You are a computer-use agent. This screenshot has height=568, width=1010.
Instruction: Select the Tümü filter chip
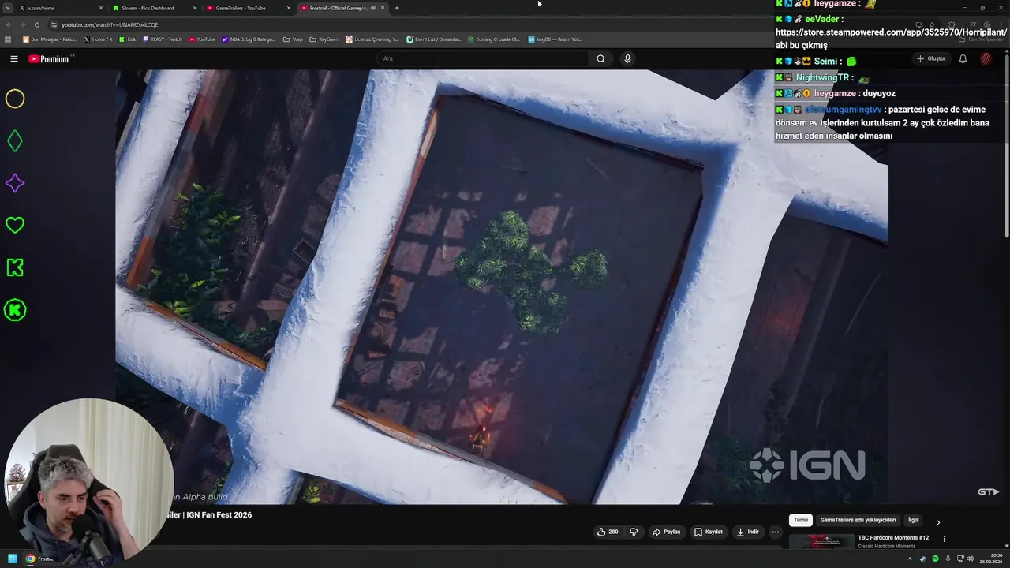(x=801, y=521)
